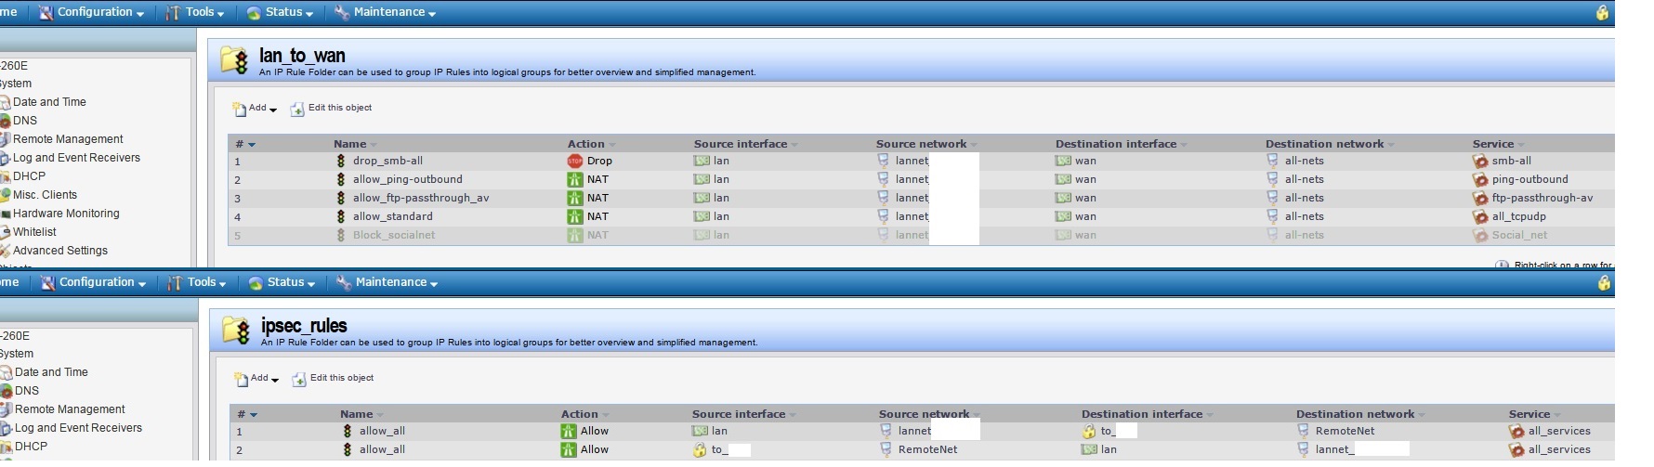Click the lock icon above lan_to_wan
This screenshot has width=1654, height=467.
pos(1602,12)
